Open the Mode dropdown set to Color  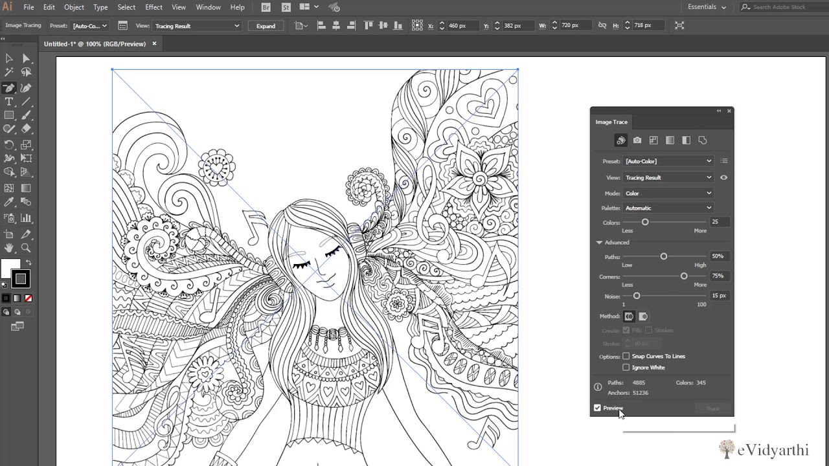(668, 194)
